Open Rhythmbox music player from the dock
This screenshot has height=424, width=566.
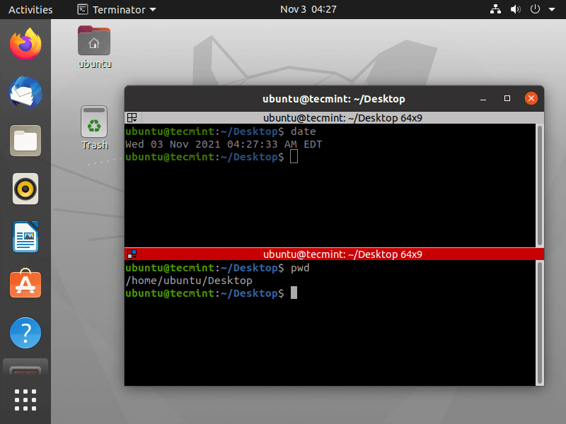(x=25, y=189)
